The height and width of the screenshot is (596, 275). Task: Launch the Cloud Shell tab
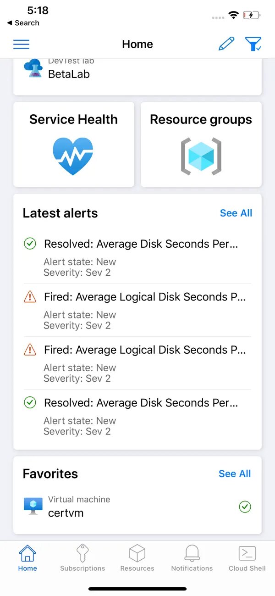[x=247, y=558]
